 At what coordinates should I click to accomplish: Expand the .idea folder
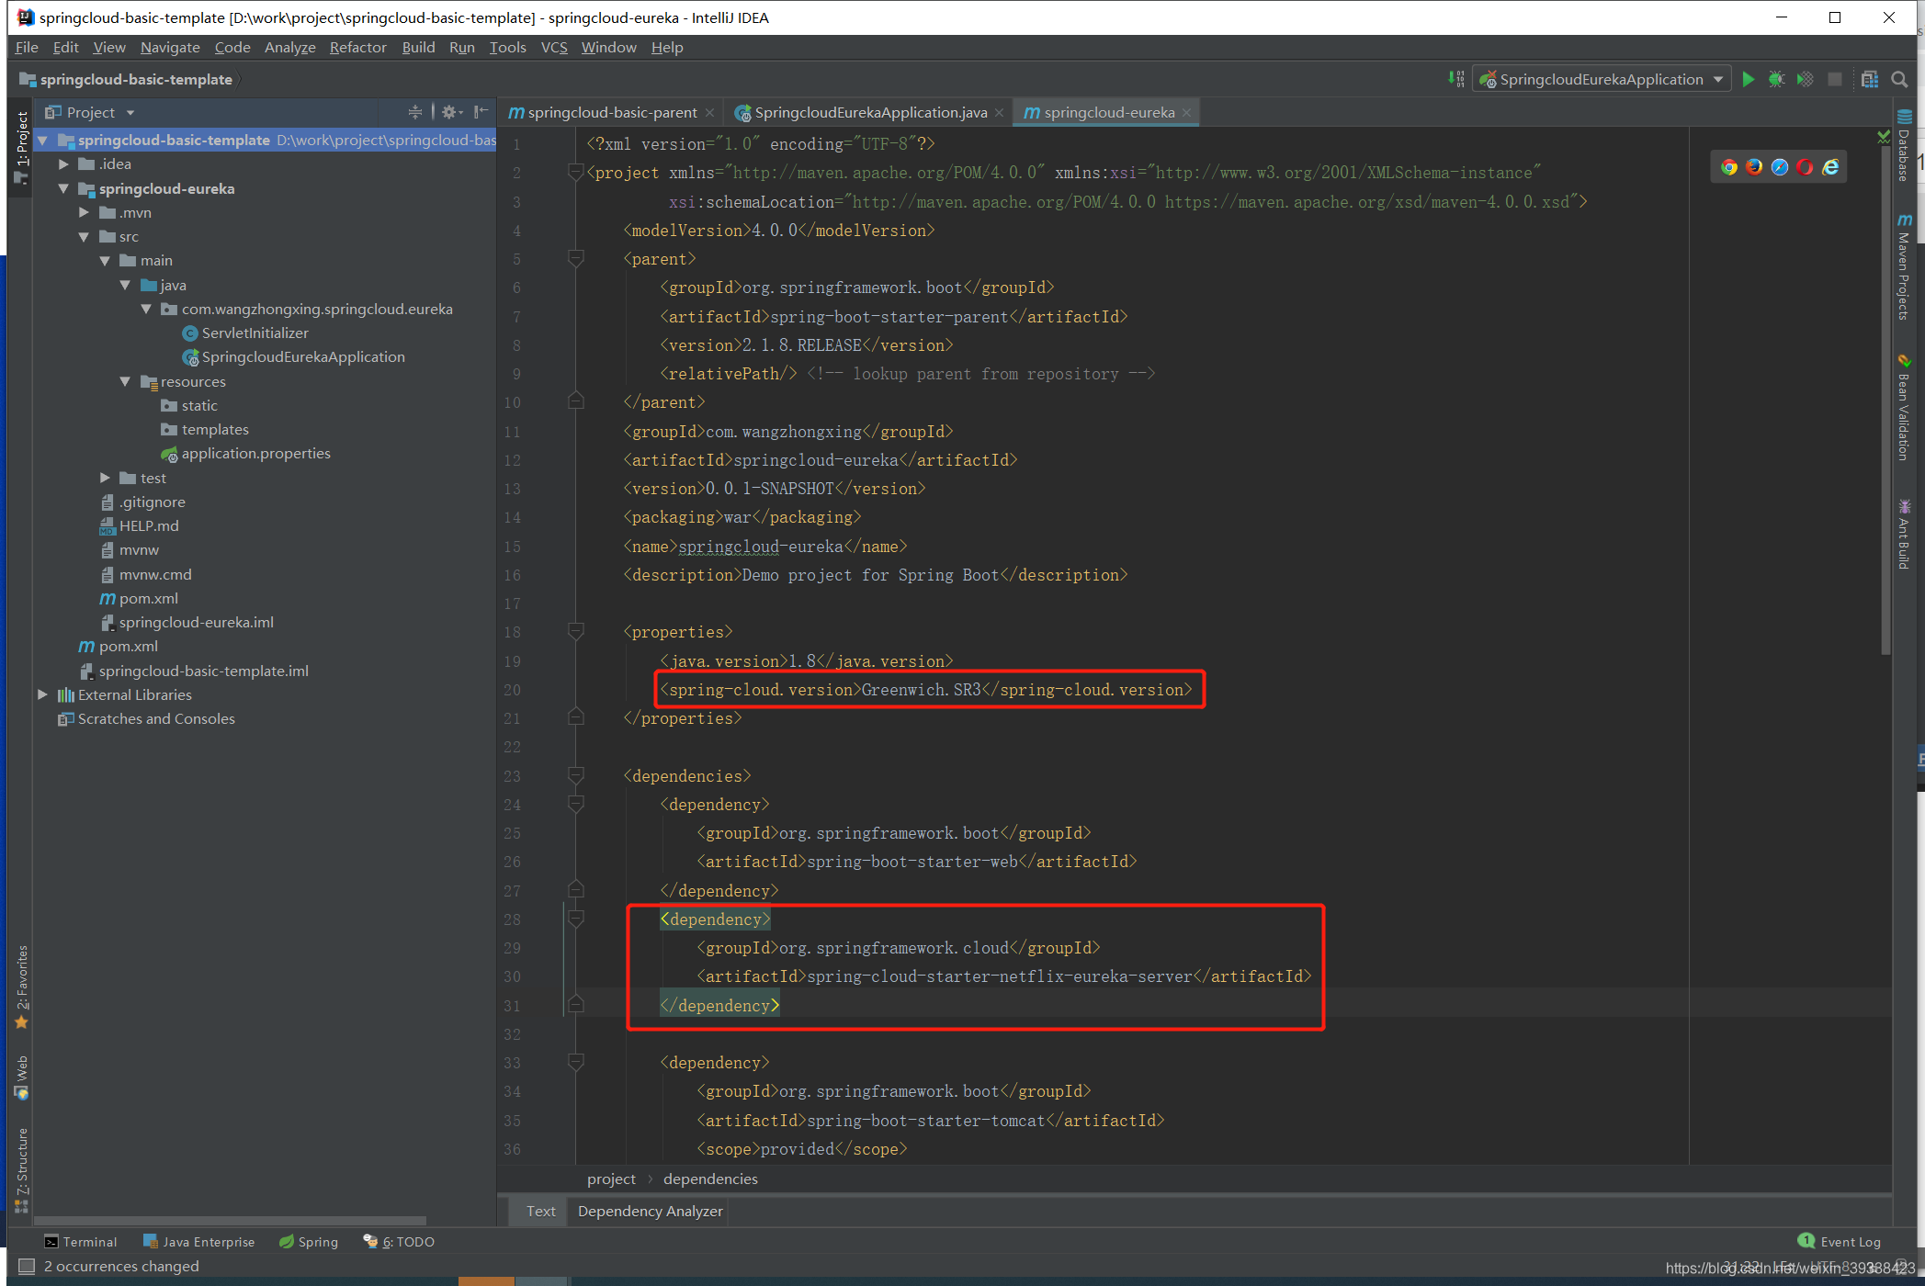(x=63, y=164)
